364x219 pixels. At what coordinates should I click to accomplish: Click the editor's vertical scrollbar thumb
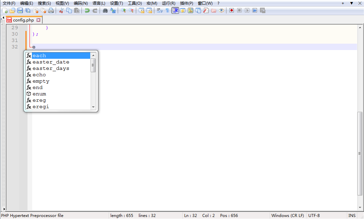[360, 153]
